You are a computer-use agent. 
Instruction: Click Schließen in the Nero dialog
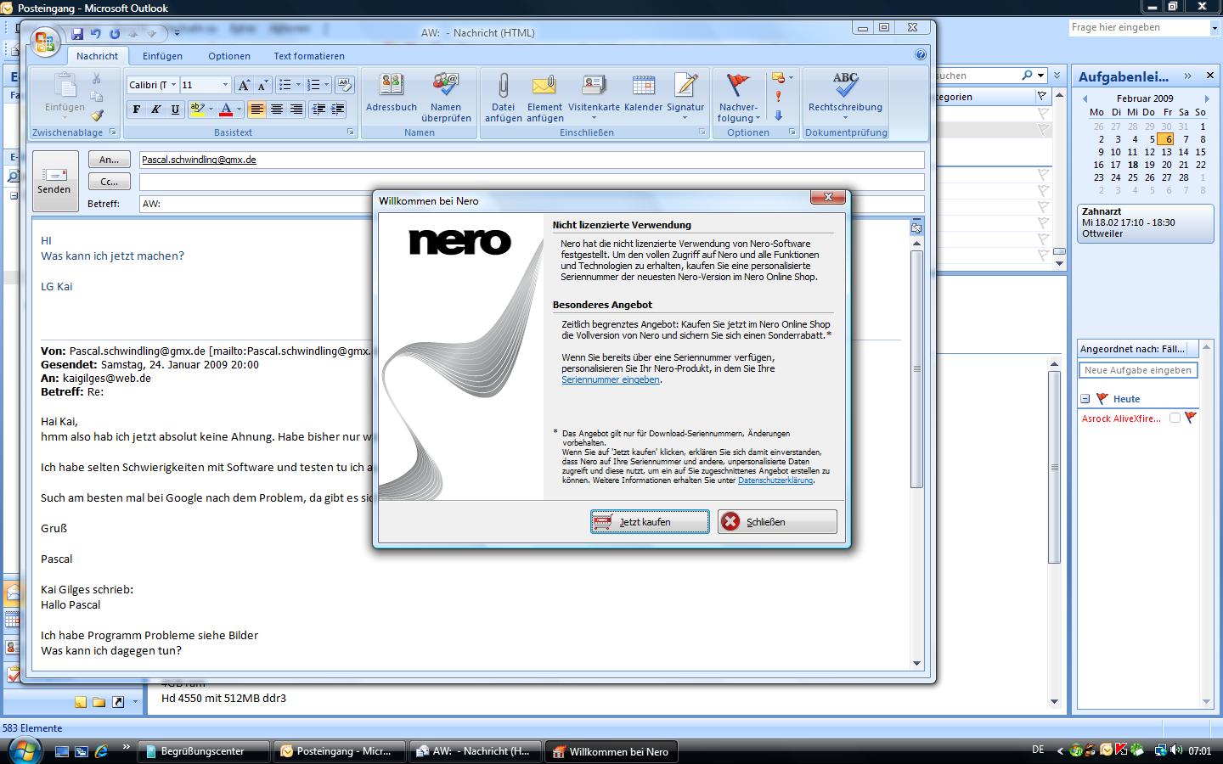pyautogui.click(x=777, y=522)
